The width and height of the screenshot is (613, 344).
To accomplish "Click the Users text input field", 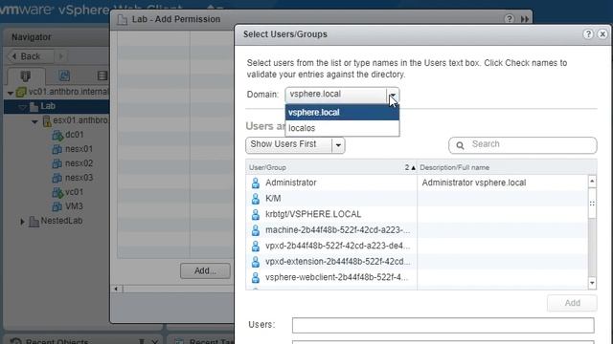I will coord(443,325).
